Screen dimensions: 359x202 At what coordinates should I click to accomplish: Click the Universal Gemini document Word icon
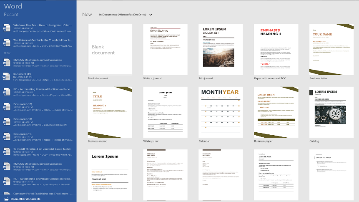7,43
